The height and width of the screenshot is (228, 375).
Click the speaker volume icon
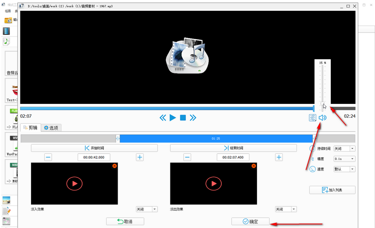[x=322, y=117]
